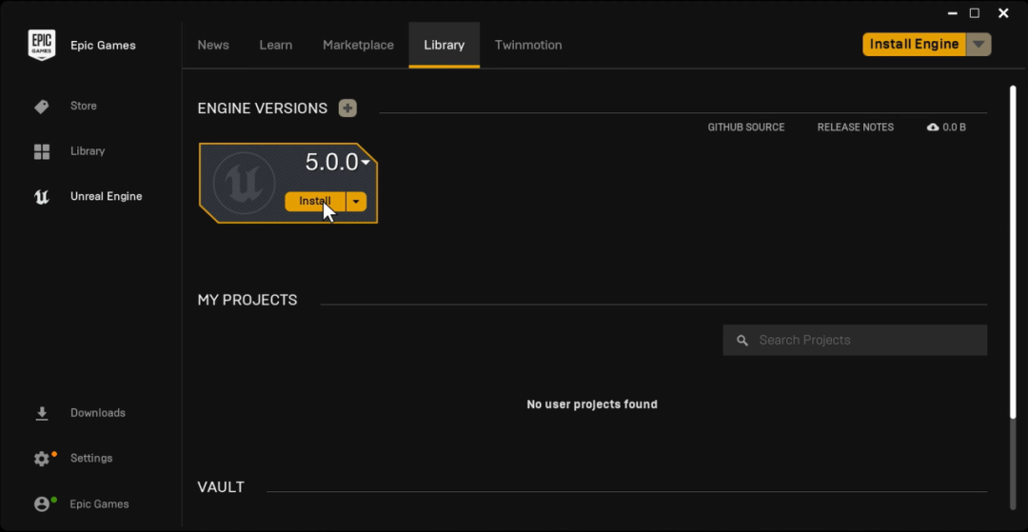Screen dimensions: 1028x532
Task: Open the News tab
Action: [213, 45]
